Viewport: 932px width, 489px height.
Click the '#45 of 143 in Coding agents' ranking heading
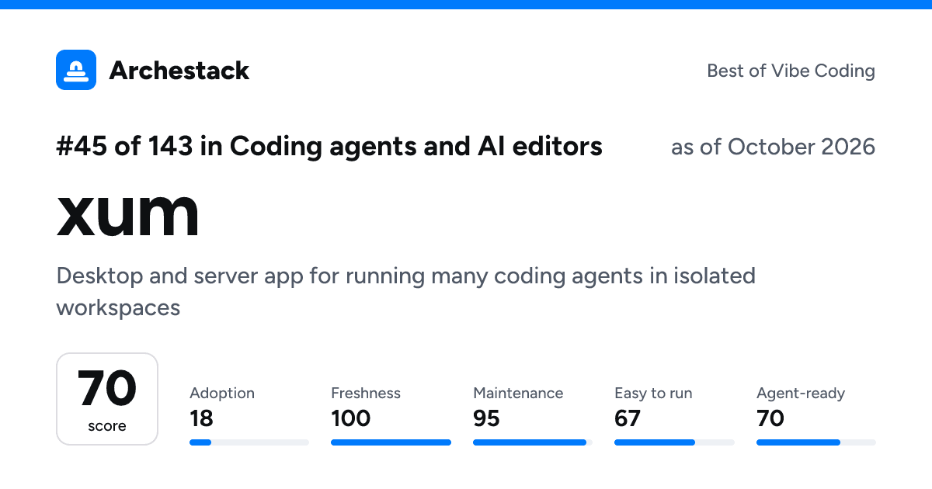tap(329, 146)
